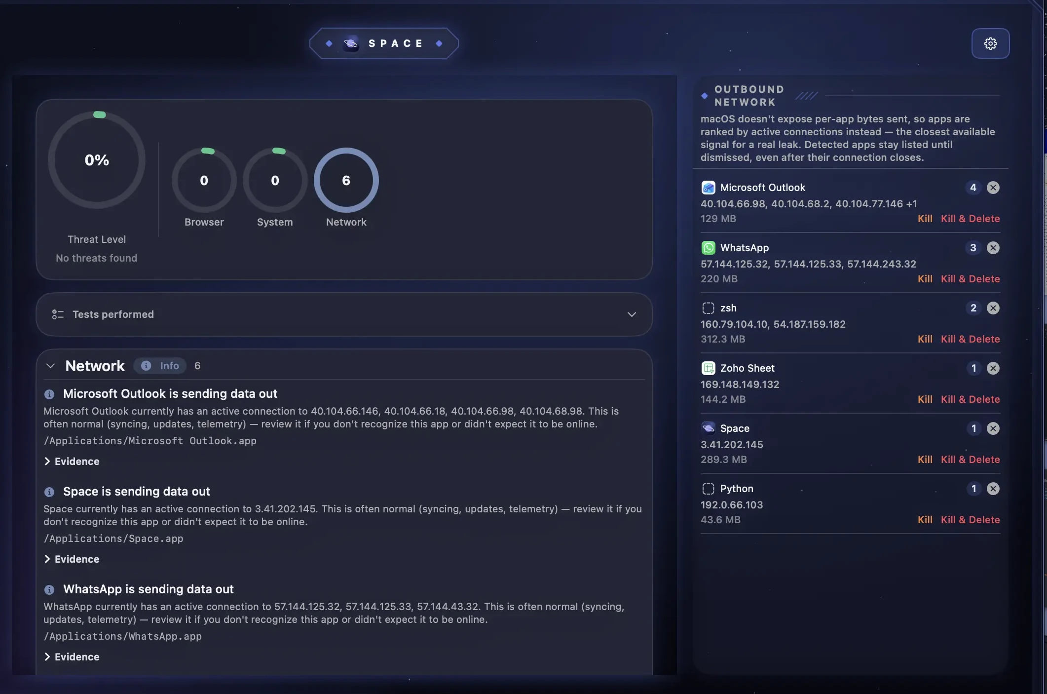This screenshot has height=694, width=1047.
Task: Click the Python placeholder app icon
Action: point(708,489)
